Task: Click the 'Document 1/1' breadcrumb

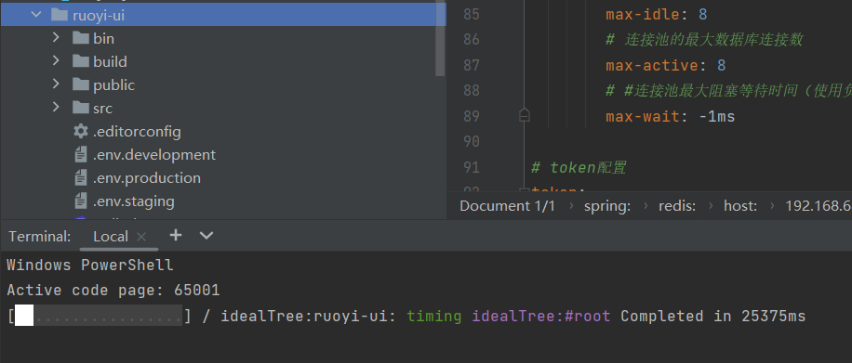Action: coord(507,206)
